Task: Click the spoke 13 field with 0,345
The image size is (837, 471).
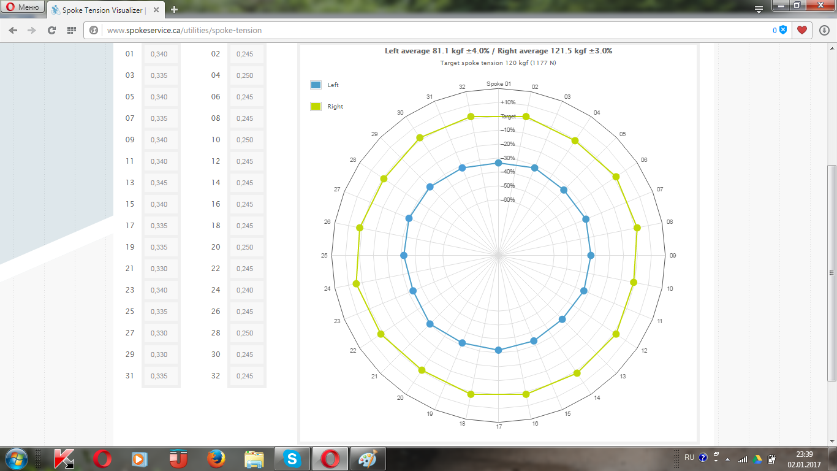Action: pyautogui.click(x=161, y=183)
